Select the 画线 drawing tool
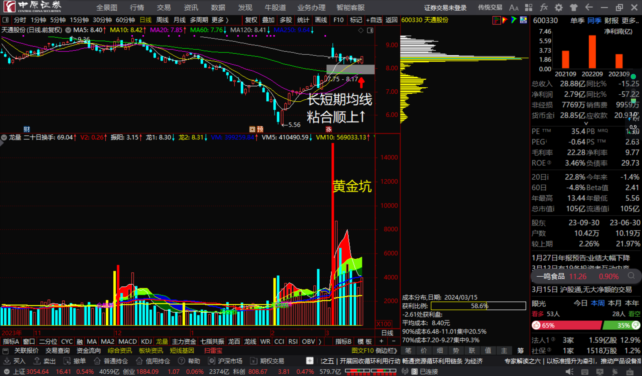642x376 pixels. (320, 20)
